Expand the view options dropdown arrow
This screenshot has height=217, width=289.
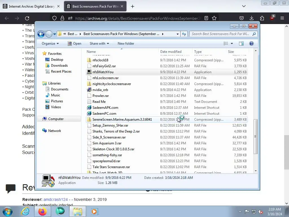pos(232,44)
